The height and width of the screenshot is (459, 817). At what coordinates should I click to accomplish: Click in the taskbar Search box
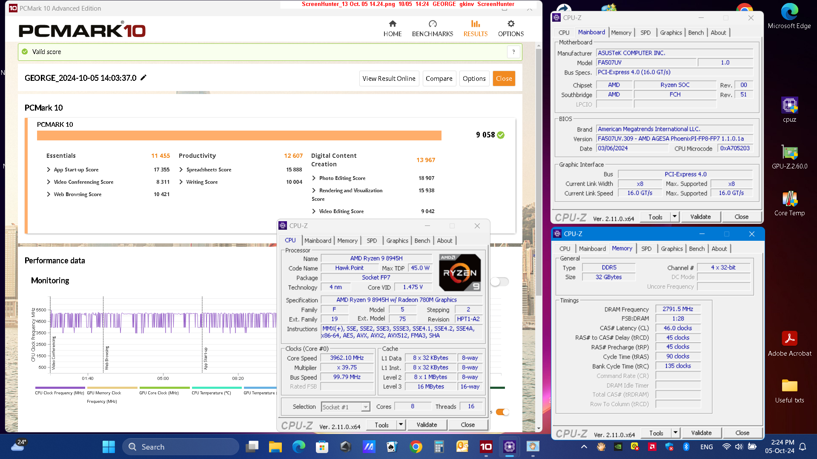[x=181, y=447]
